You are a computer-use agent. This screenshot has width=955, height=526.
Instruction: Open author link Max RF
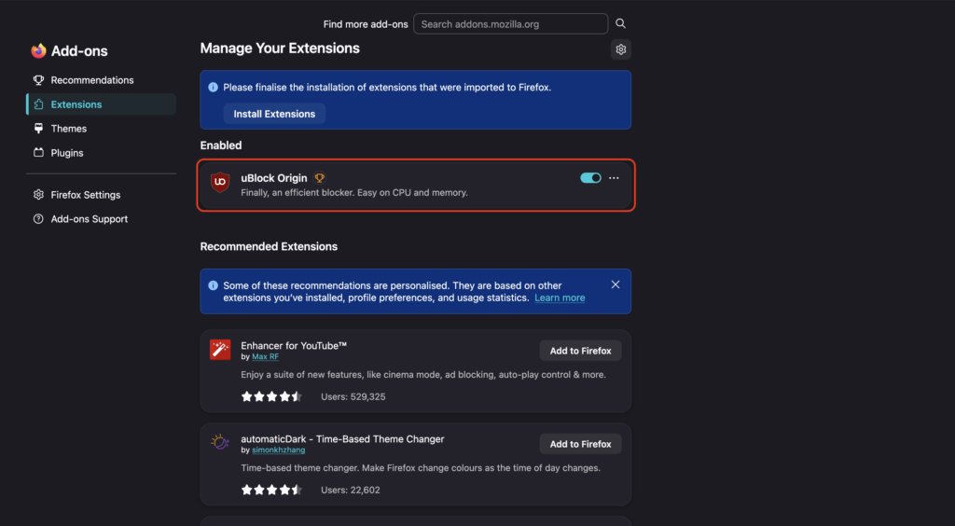pyautogui.click(x=266, y=357)
